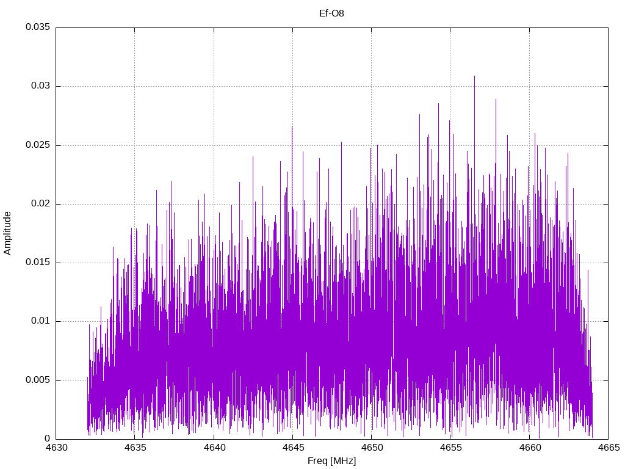Click the 0.015 y-axis tick label
Screen dimensions: 625x469
coord(38,262)
